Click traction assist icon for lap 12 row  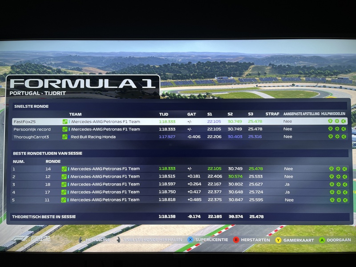[x=332, y=177]
